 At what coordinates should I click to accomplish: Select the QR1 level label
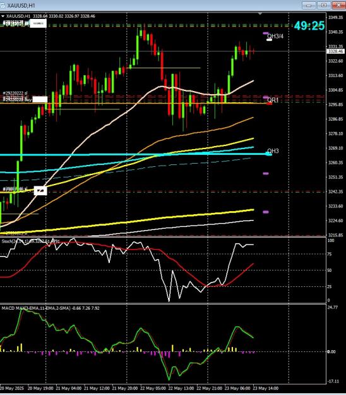click(x=273, y=100)
